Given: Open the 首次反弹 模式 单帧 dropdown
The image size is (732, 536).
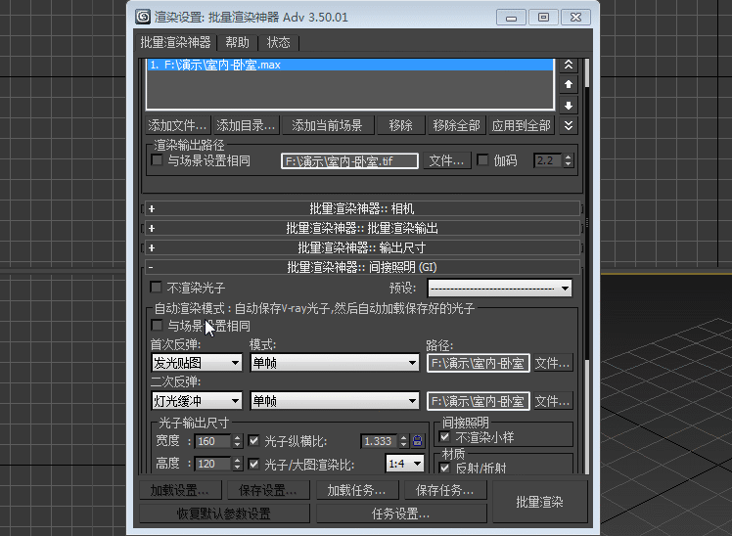Looking at the screenshot, I should click(x=335, y=363).
